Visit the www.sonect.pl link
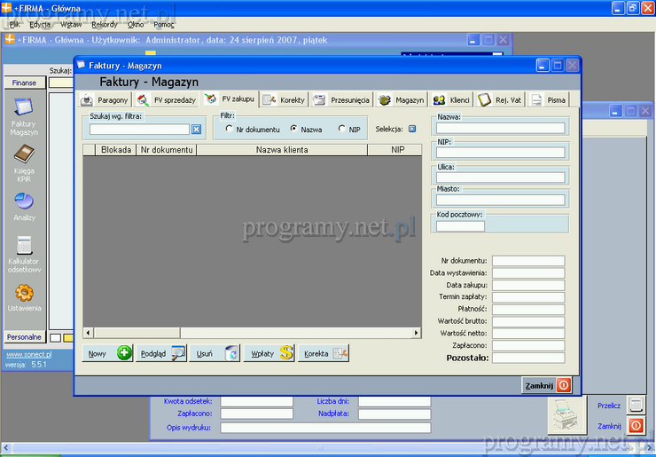Viewport: 656px width, 457px height. tap(28, 354)
